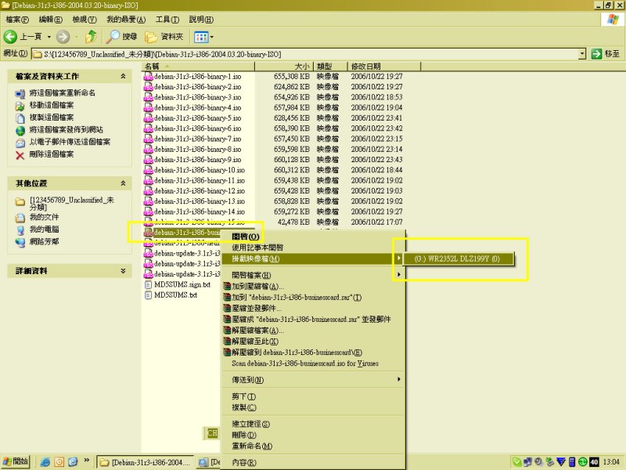Expand the 傳送到(N) submenu
This screenshot has height=470, width=626.
pos(314,380)
